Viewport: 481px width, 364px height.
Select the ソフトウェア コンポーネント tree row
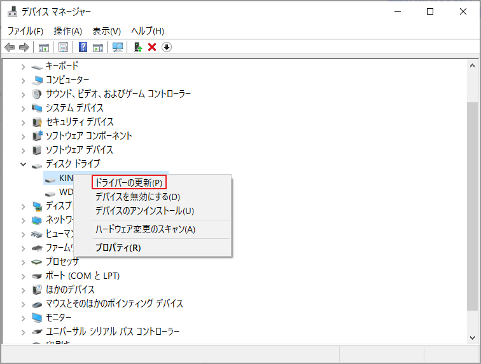[89, 136]
